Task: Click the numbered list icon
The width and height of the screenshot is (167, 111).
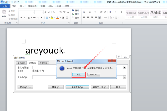Action: 90,12
